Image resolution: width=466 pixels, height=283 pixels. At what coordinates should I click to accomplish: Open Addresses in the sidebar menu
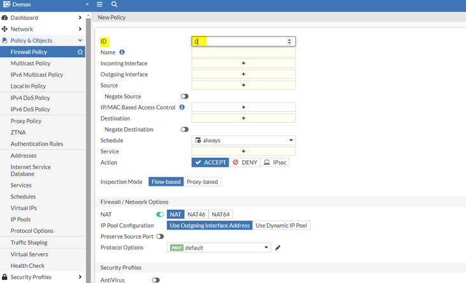[24, 156]
